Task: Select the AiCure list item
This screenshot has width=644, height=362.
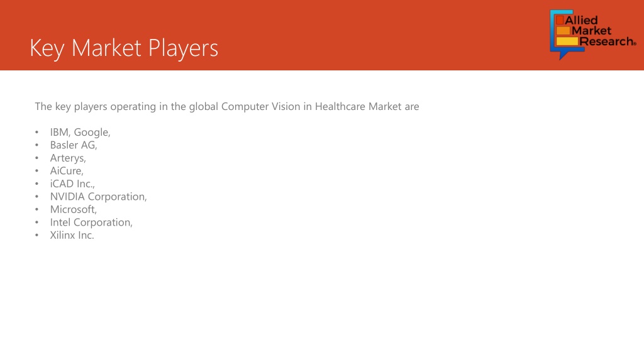Action: [x=67, y=171]
